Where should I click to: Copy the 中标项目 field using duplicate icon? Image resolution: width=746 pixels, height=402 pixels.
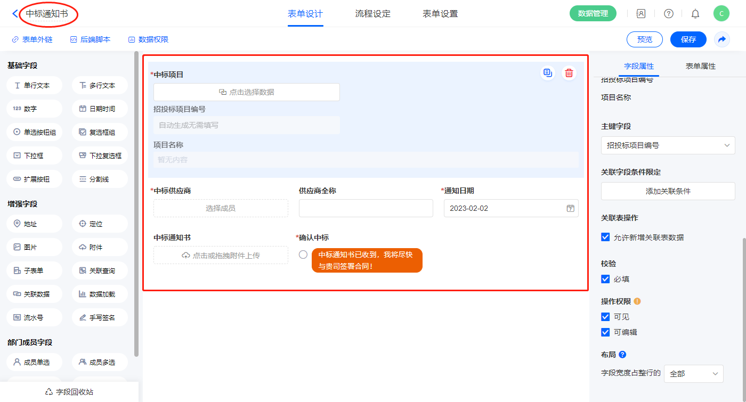pos(547,73)
